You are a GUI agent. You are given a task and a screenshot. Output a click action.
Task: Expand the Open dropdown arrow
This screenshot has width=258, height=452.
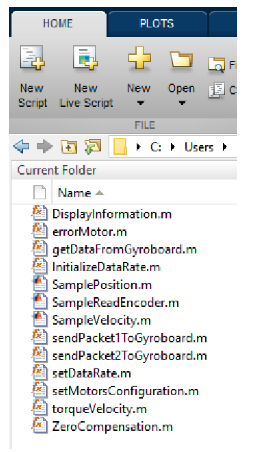[181, 103]
